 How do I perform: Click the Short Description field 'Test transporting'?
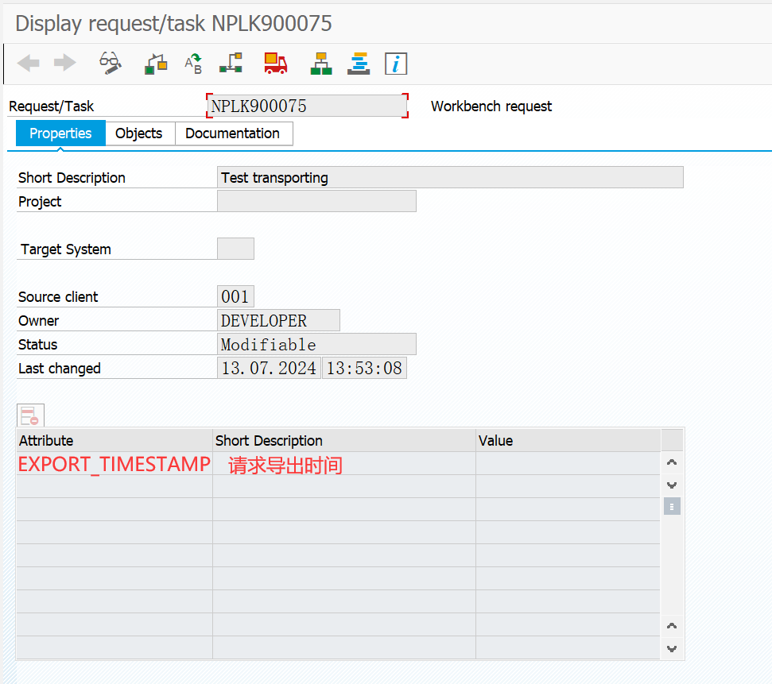click(x=450, y=178)
